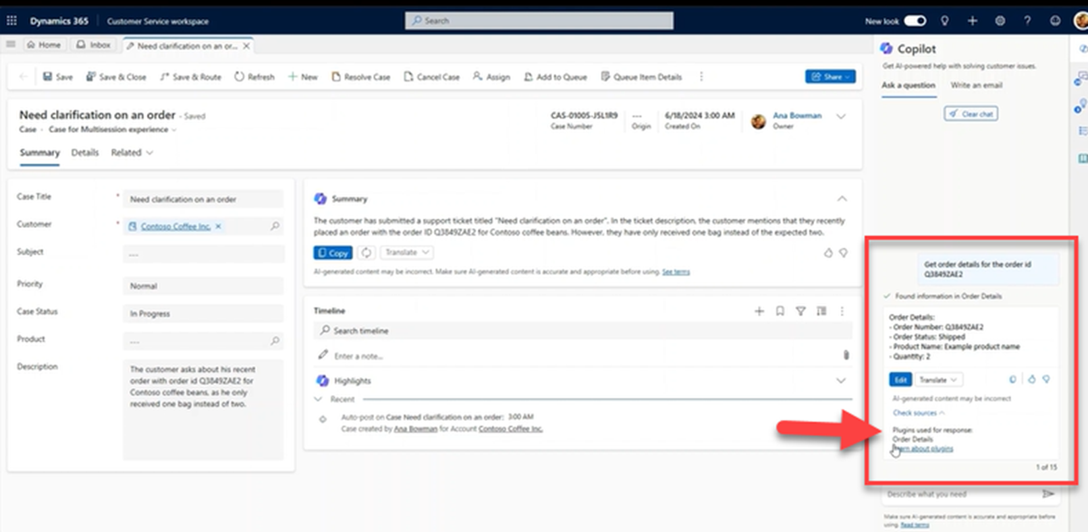Open the settings gear in top bar
Viewport: 1088px width, 532px height.
click(x=1000, y=21)
